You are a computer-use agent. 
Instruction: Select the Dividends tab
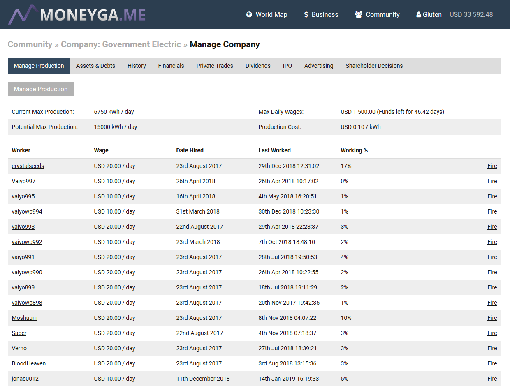(x=258, y=66)
